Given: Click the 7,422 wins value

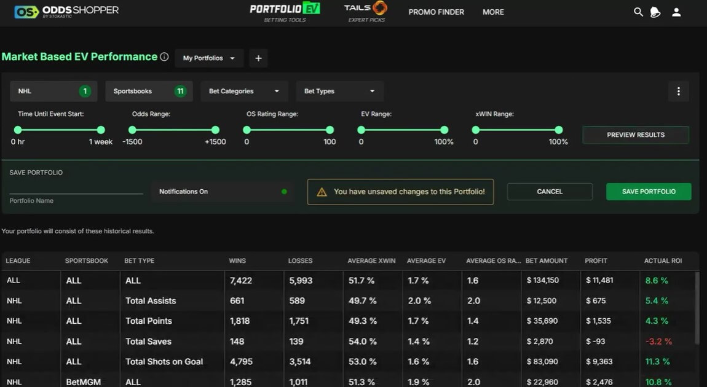Looking at the screenshot, I should pyautogui.click(x=241, y=281).
